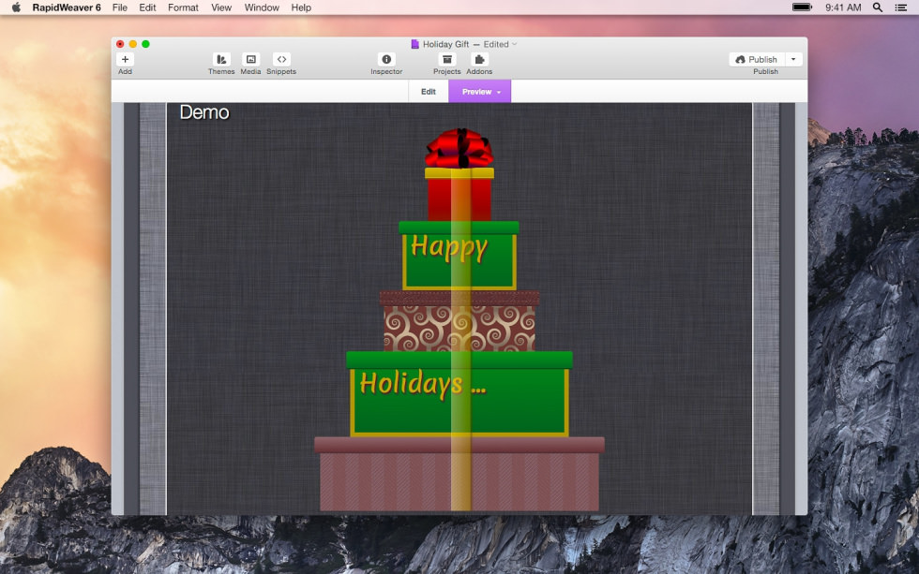Select the Preview mode tab
919x574 pixels.
[x=479, y=91]
